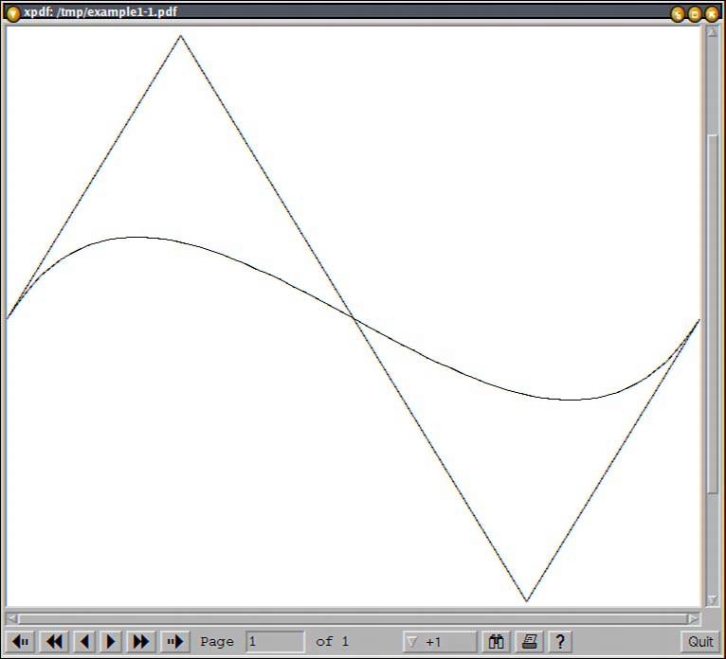Open the zoom level dropdown showing +1

click(439, 641)
